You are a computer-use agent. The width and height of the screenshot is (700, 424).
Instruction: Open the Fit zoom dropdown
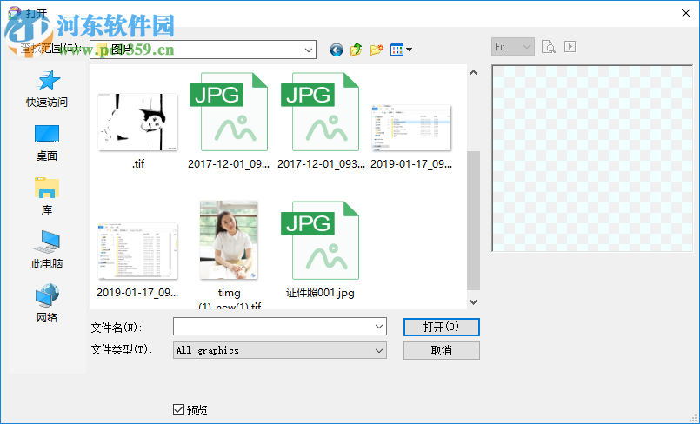513,47
